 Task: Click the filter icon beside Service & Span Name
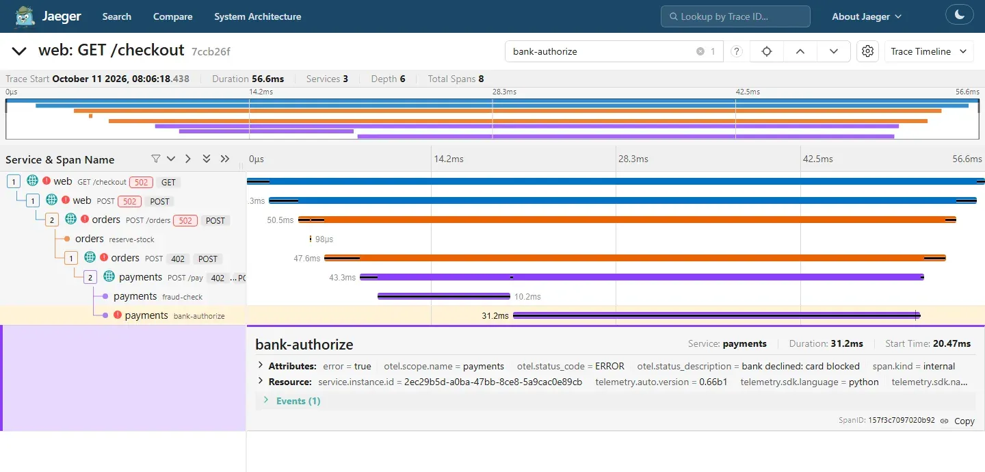point(155,159)
